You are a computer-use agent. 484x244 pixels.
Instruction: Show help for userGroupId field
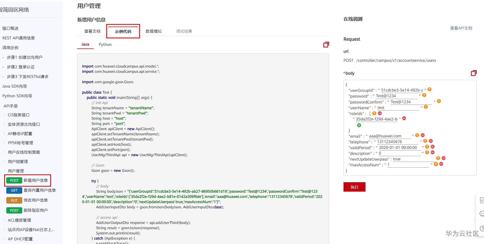(429, 89)
